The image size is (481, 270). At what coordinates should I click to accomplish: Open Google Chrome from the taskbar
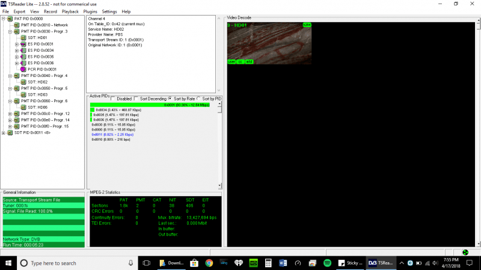[x=209, y=263]
